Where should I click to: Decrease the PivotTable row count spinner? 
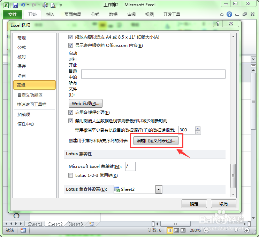click(198, 132)
